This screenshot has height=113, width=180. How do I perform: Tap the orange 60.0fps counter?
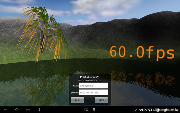pyautogui.click(x=141, y=52)
